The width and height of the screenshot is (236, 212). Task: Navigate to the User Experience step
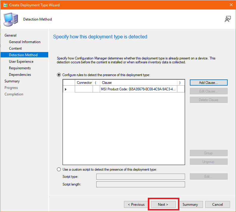(21, 62)
